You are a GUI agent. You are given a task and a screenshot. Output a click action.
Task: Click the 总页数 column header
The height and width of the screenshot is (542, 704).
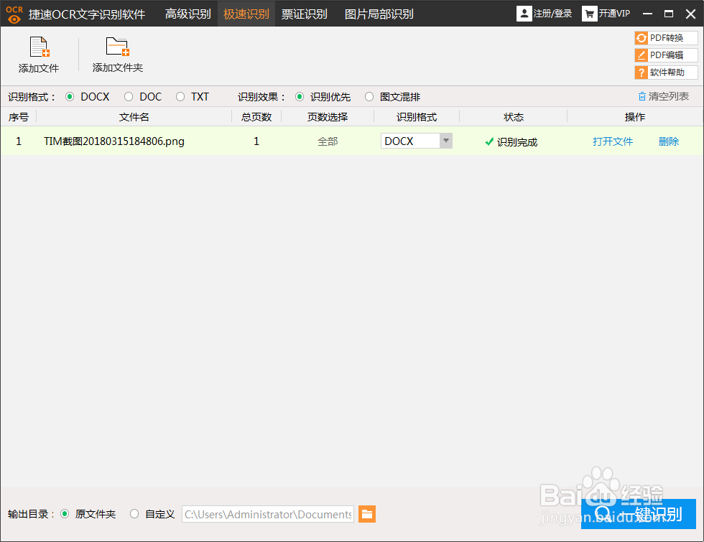(256, 117)
